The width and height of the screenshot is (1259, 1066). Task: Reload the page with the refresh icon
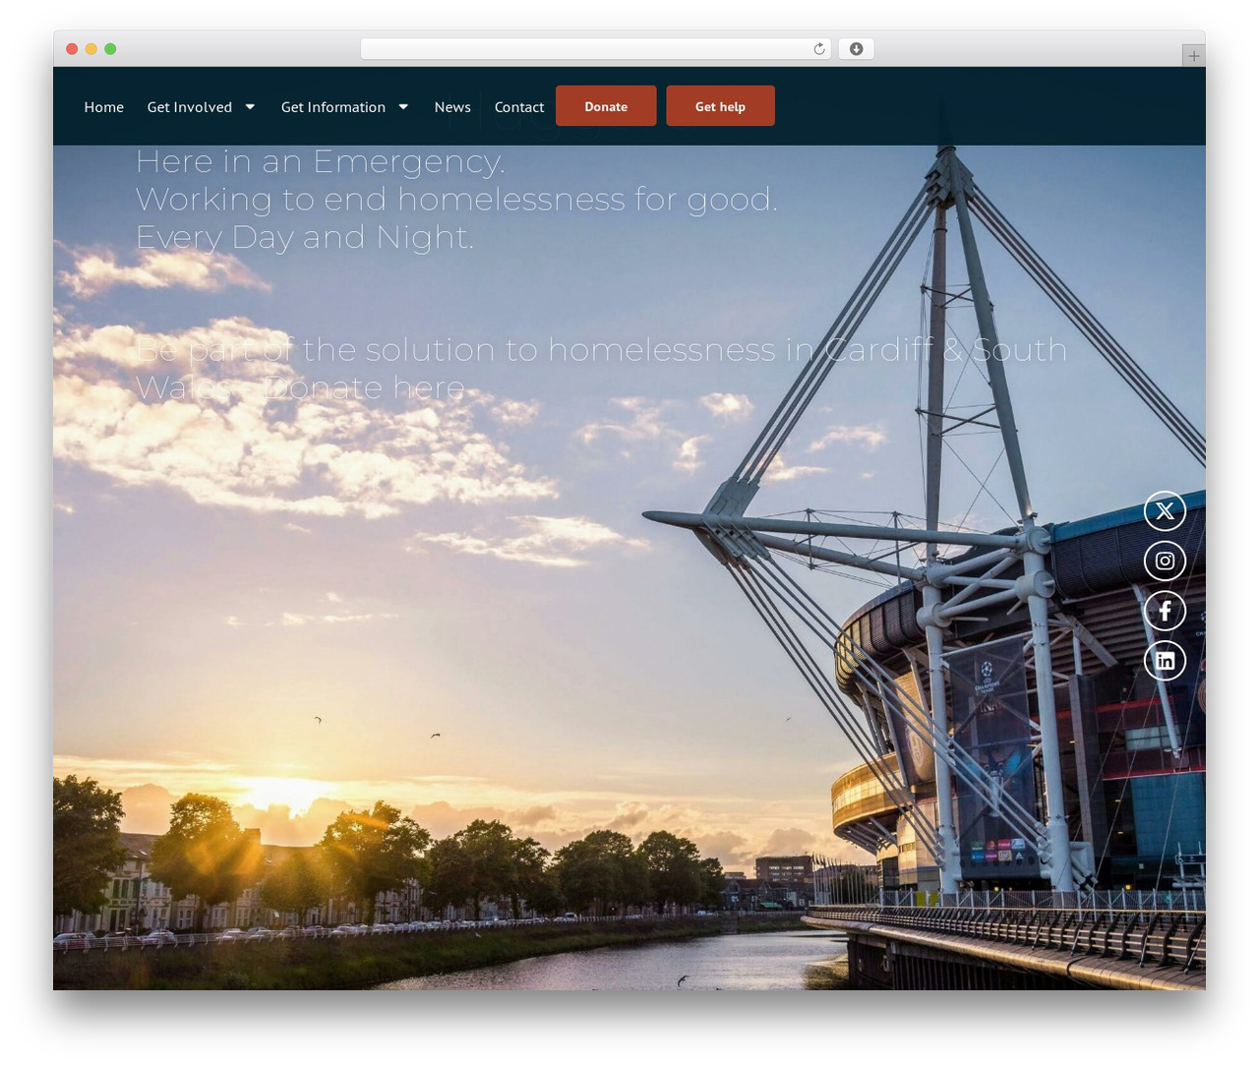pyautogui.click(x=819, y=49)
